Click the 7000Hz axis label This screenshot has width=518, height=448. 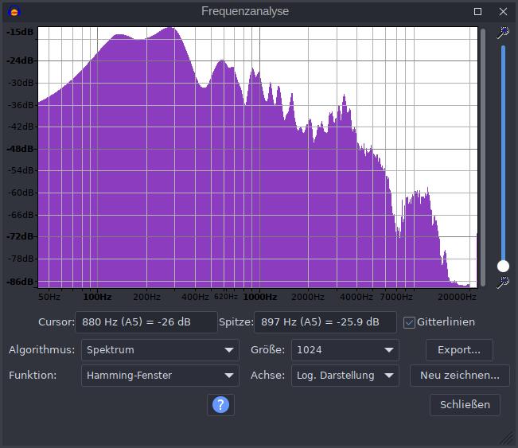(x=396, y=297)
